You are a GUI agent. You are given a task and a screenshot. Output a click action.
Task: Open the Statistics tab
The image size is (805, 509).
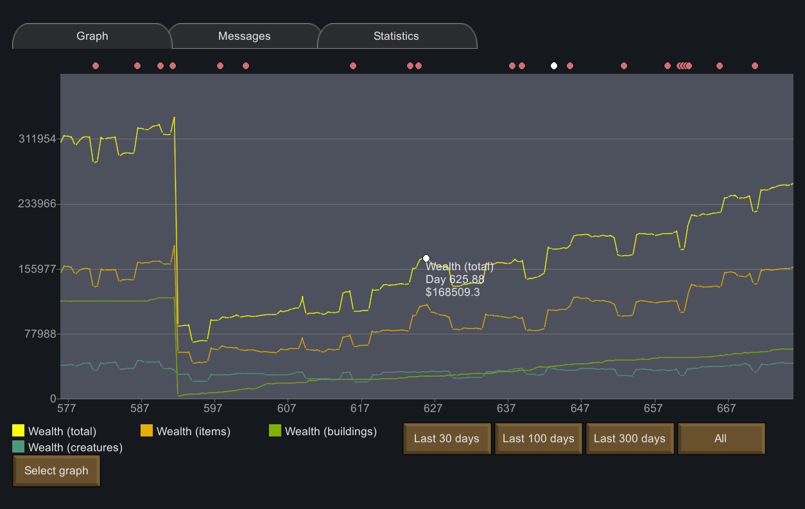(396, 36)
